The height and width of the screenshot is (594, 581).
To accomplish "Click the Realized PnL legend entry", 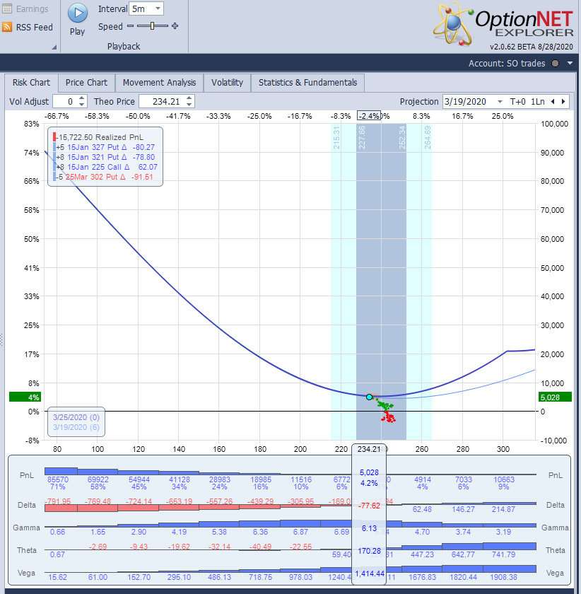I will point(101,137).
